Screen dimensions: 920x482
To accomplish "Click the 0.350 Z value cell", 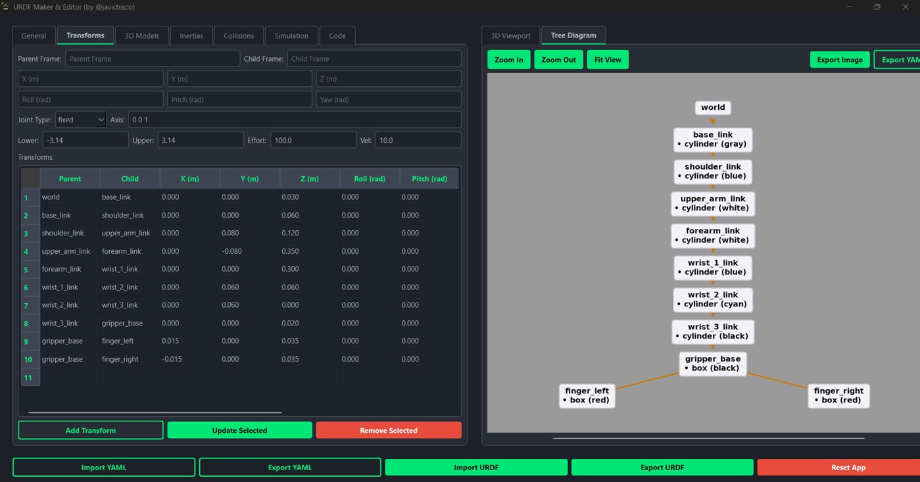I will coord(310,251).
